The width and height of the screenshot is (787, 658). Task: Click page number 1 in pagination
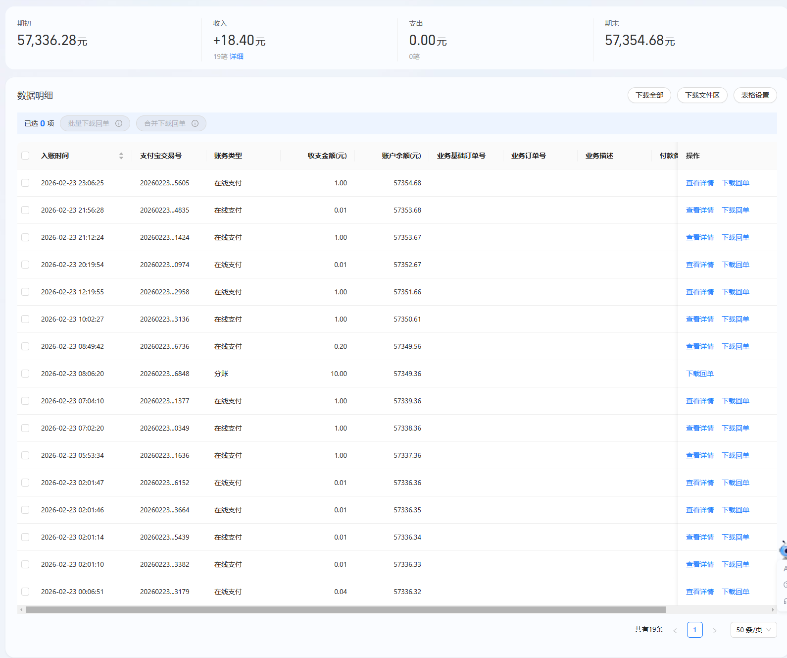[694, 630]
